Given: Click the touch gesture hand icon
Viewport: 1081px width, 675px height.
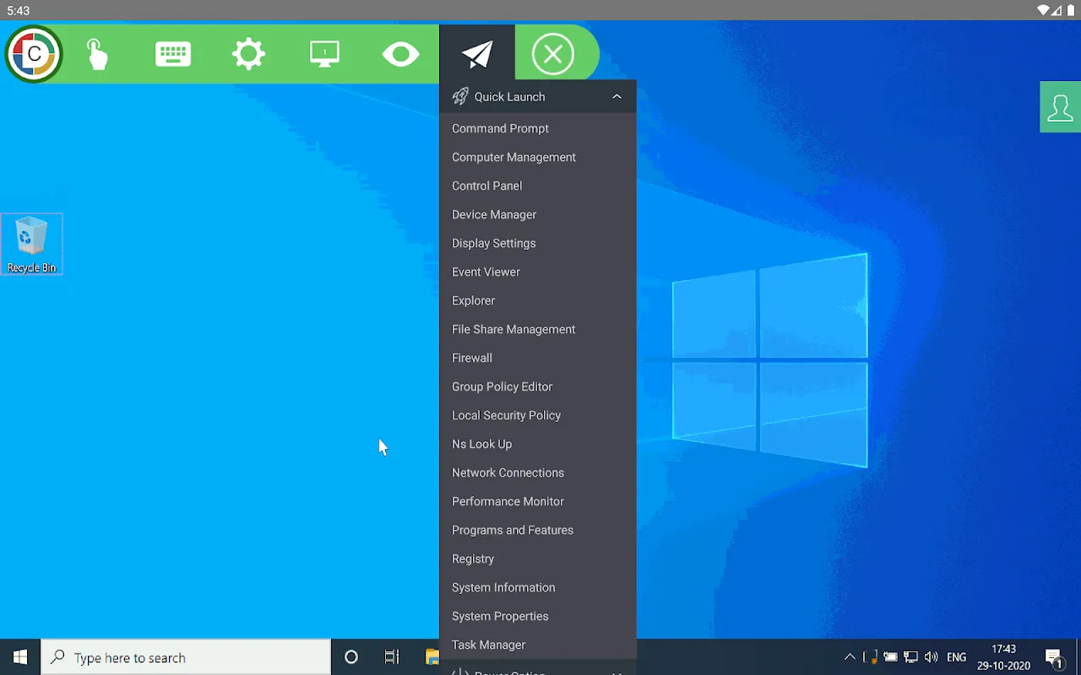Looking at the screenshot, I should pos(97,55).
